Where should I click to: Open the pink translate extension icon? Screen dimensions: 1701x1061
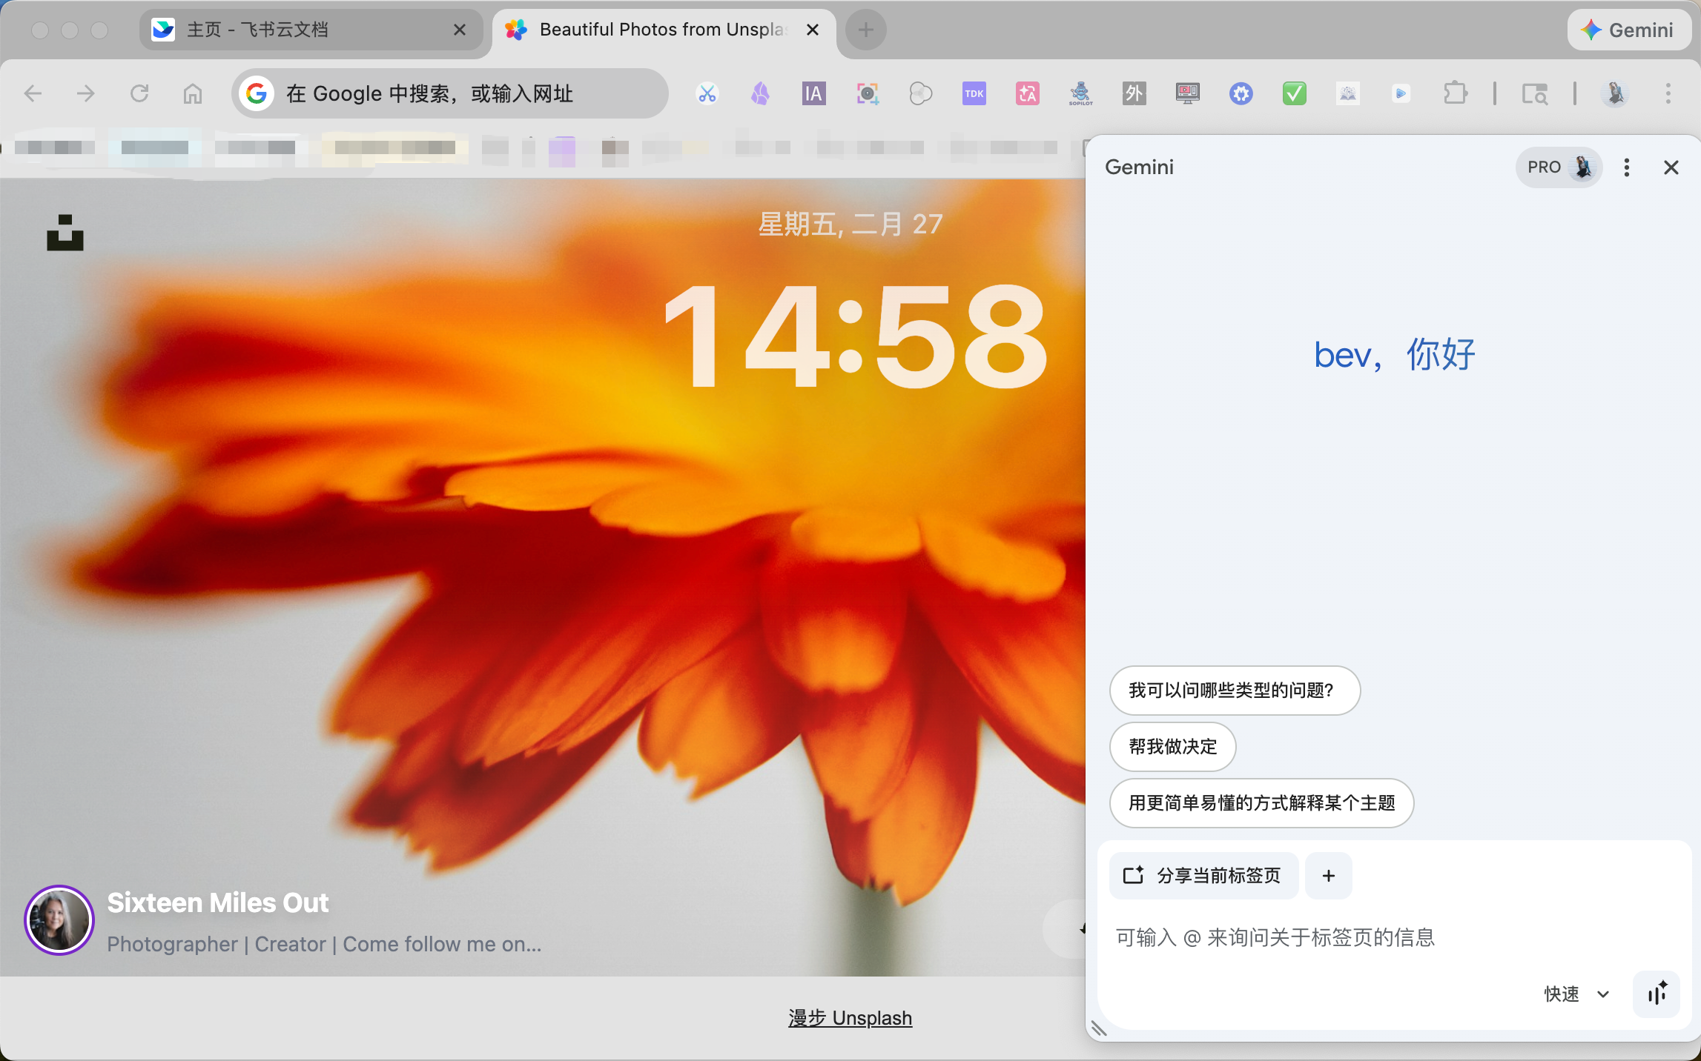(x=1027, y=93)
